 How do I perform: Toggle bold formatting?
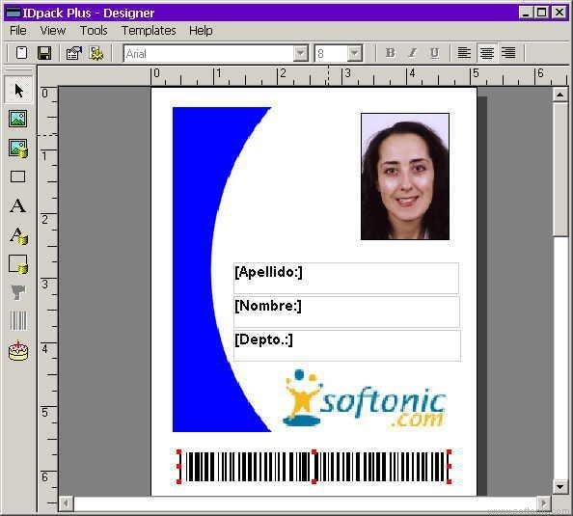(x=390, y=53)
